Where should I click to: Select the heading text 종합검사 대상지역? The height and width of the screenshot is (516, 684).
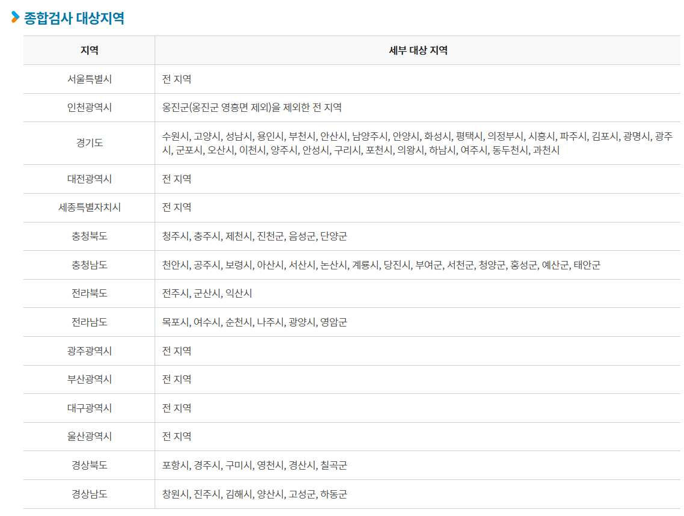coord(74,18)
